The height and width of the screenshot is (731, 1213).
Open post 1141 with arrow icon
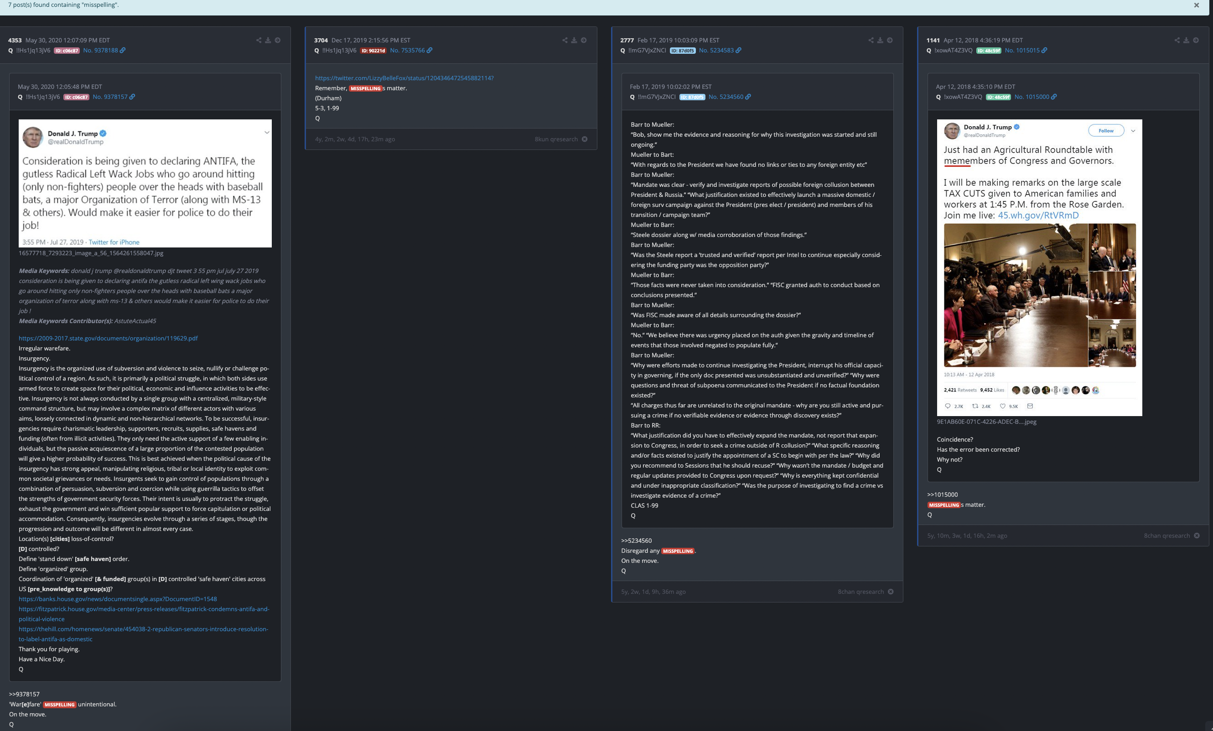click(1196, 41)
